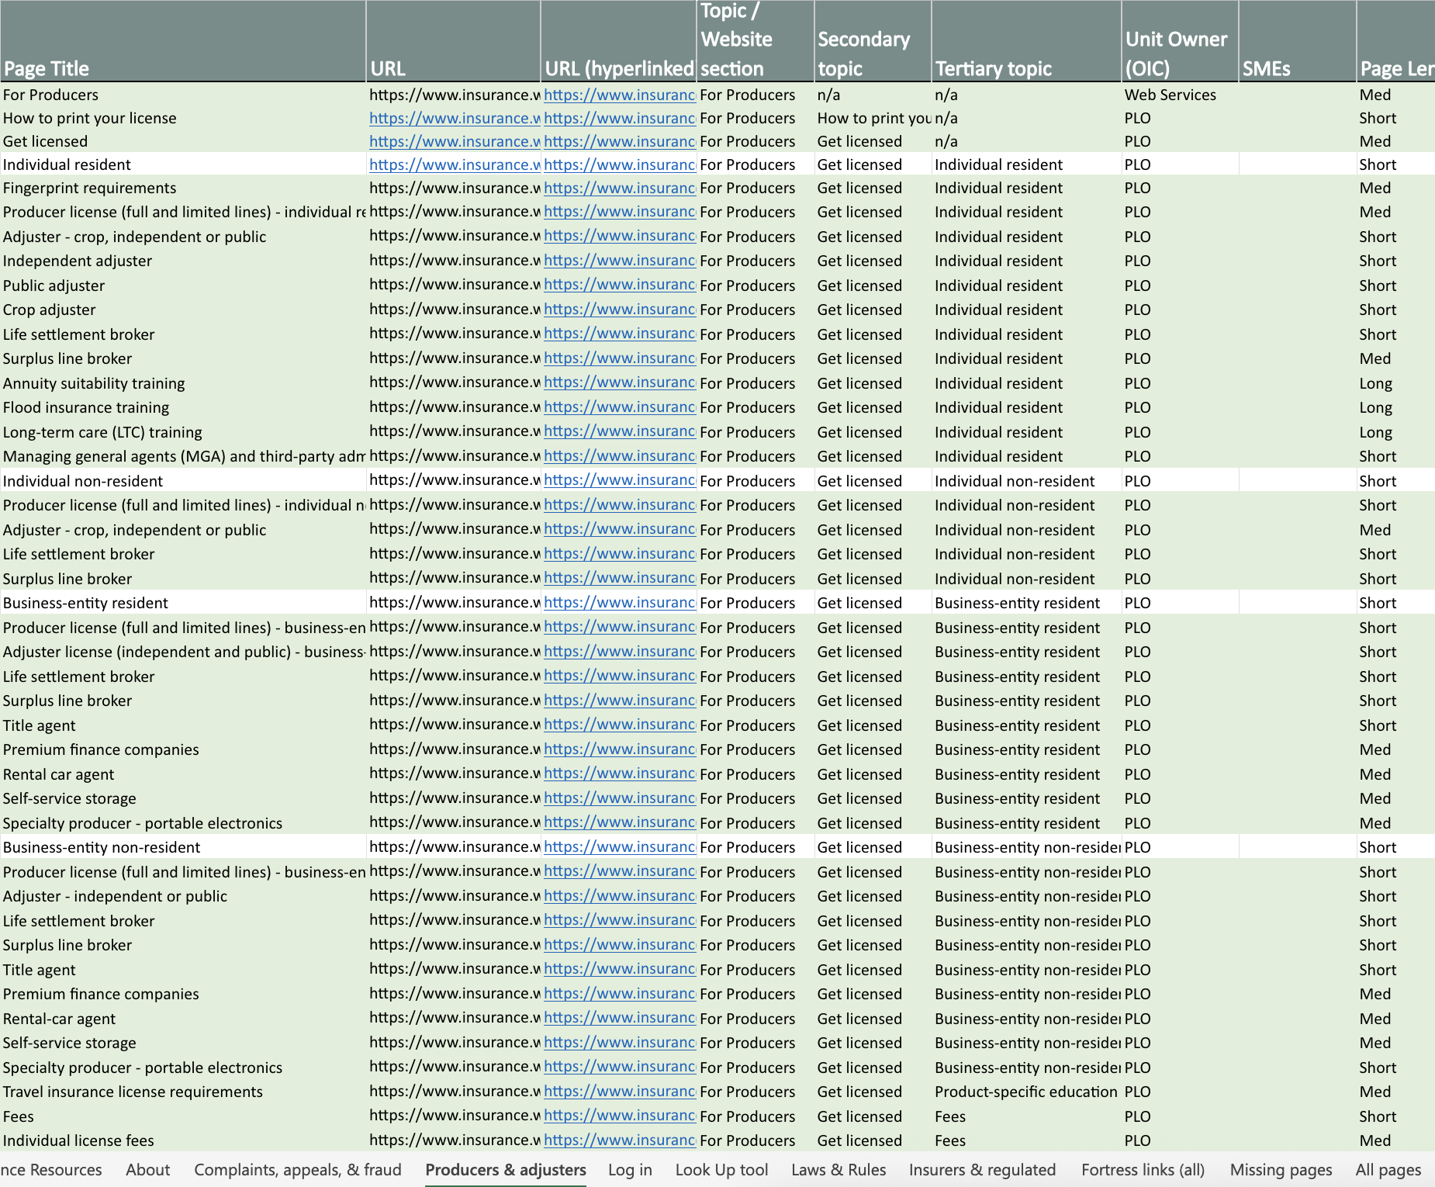Select the Page Title column header
The image size is (1435, 1187).
click(183, 41)
